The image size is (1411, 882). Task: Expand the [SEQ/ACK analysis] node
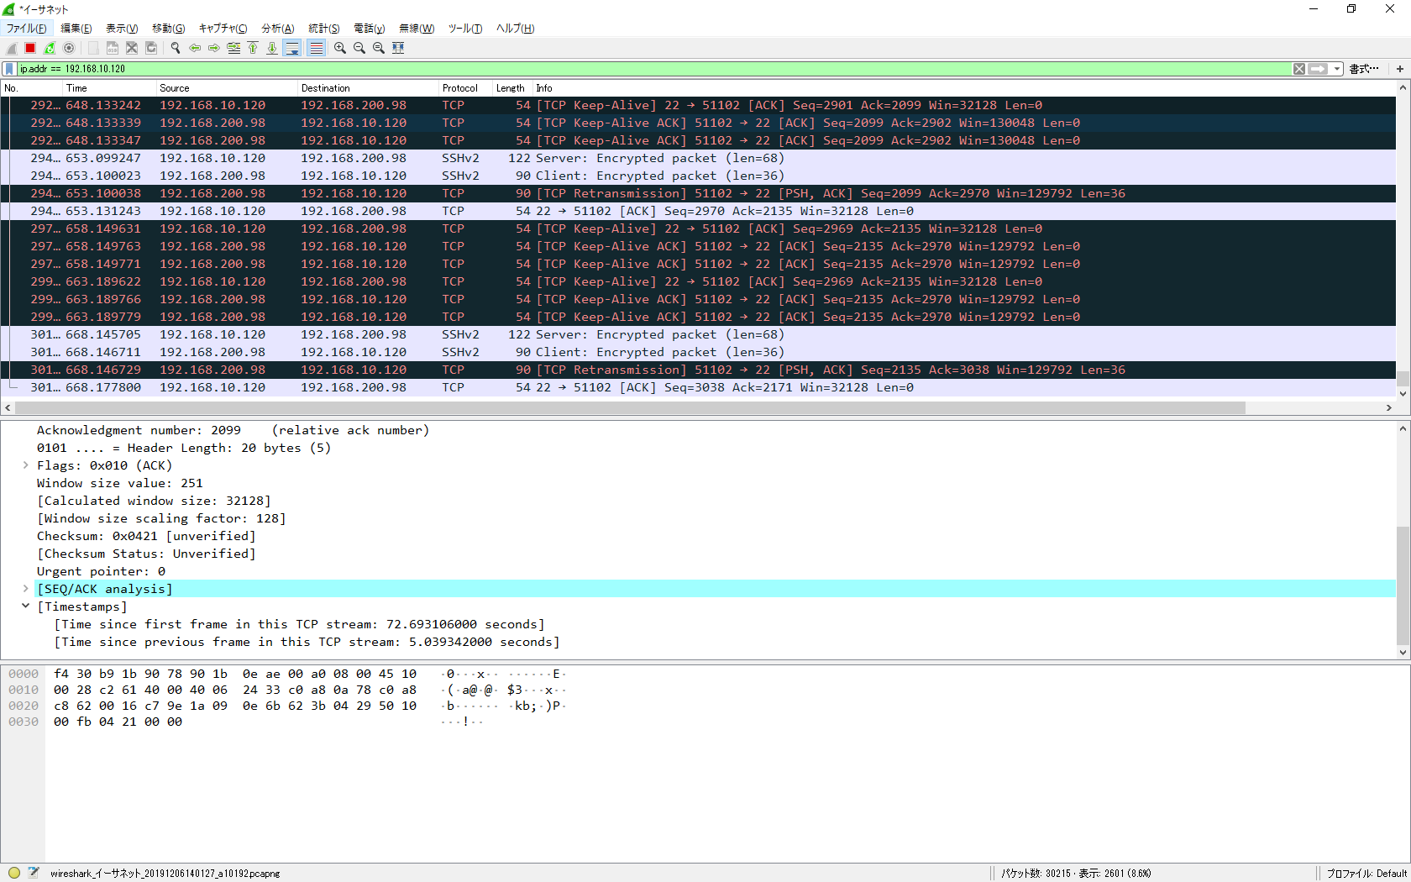click(x=25, y=589)
